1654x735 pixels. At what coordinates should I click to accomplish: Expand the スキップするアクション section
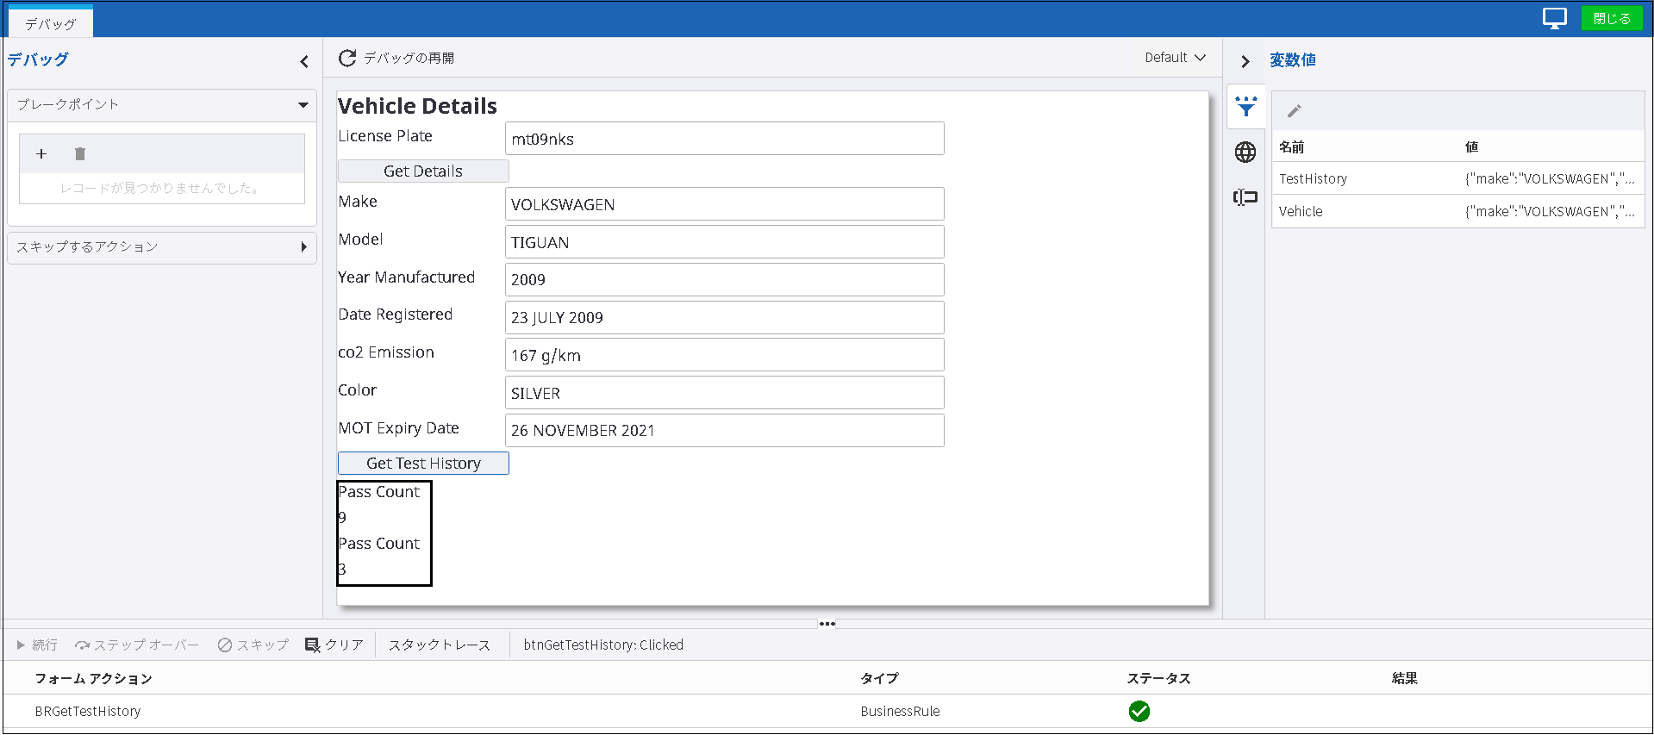tap(303, 247)
